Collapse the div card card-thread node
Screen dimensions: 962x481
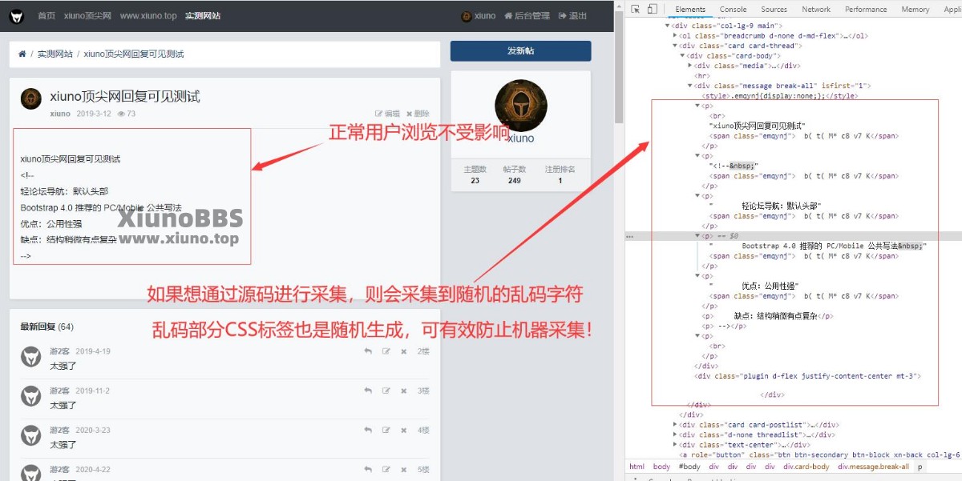[675, 46]
